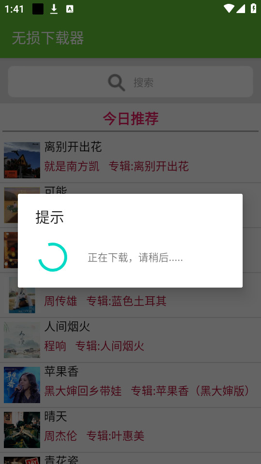Open album cover thumbnail for 离别开出花
The width and height of the screenshot is (261, 464).
22,160
